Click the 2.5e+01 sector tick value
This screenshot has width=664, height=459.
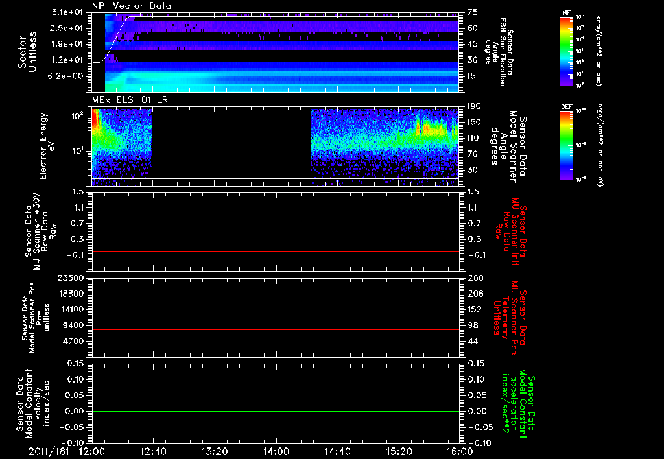point(67,28)
